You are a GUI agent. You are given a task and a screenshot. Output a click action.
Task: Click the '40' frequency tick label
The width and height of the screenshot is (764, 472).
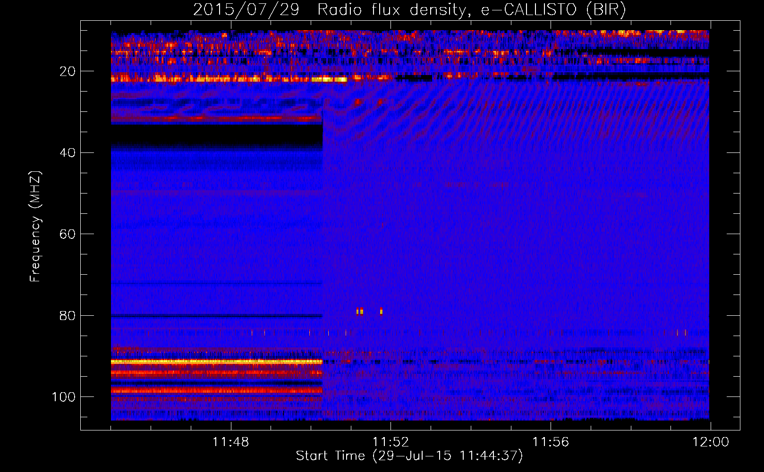[x=68, y=153]
